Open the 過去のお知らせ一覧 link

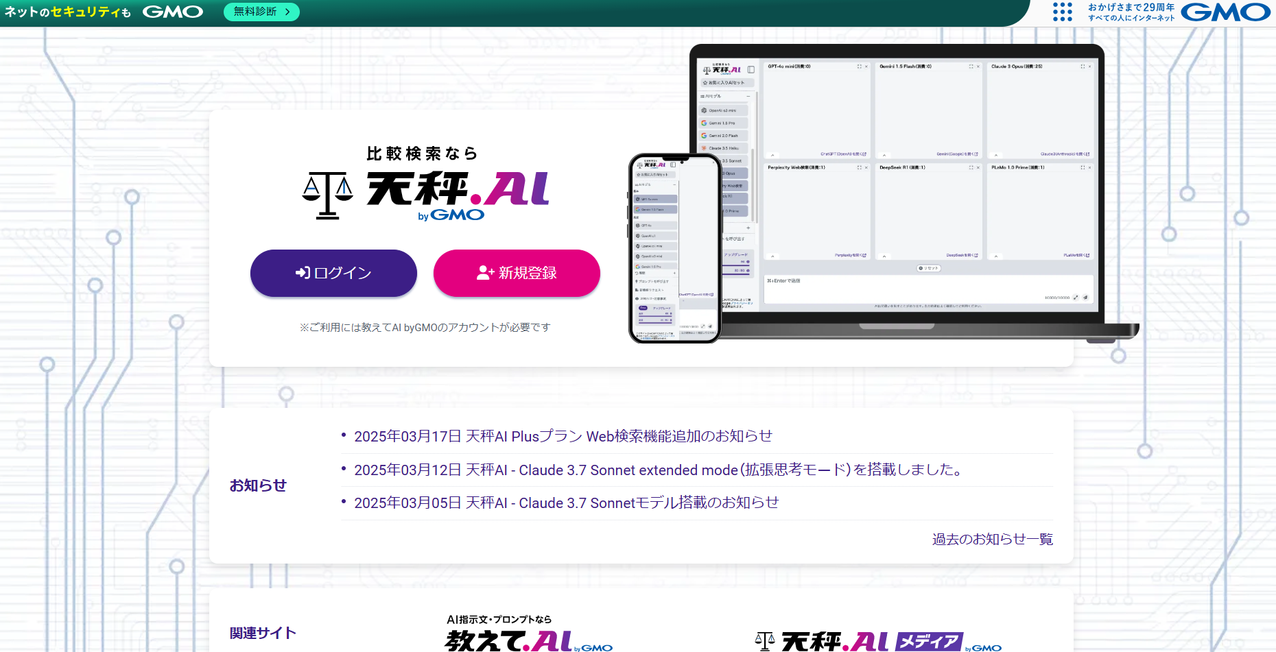993,539
